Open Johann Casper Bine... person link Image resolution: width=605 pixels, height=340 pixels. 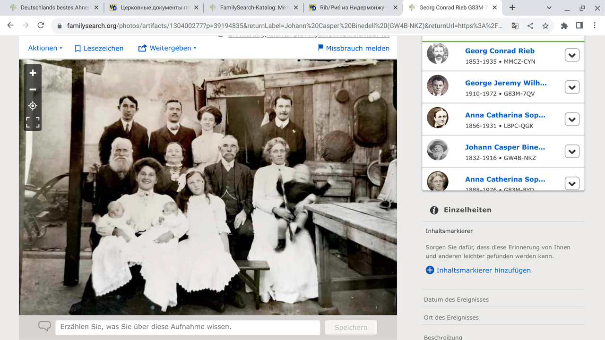tap(505, 147)
